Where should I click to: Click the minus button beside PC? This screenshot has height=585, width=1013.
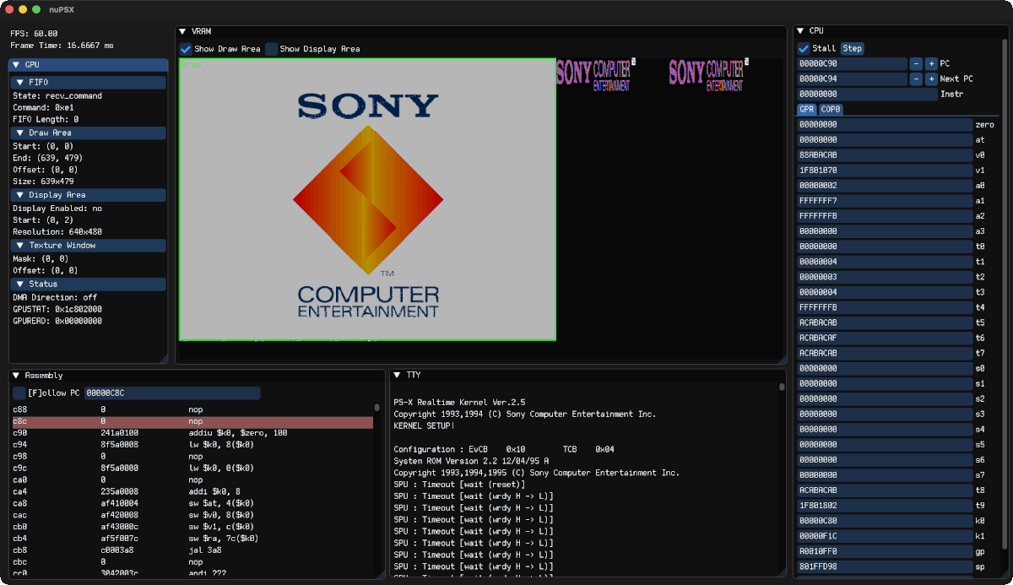tap(916, 64)
